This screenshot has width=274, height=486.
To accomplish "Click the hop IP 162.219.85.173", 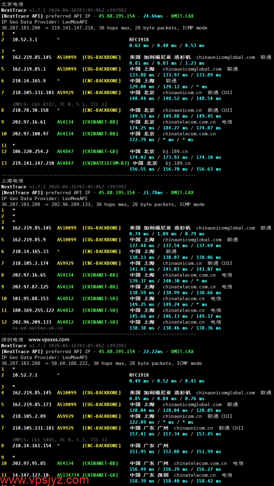I will pos(32,404).
